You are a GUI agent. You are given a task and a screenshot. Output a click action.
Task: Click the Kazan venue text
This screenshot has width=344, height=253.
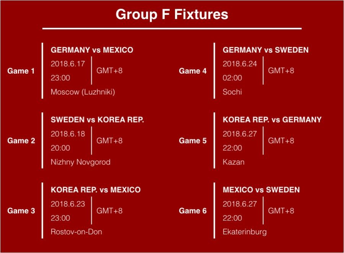[233, 162]
